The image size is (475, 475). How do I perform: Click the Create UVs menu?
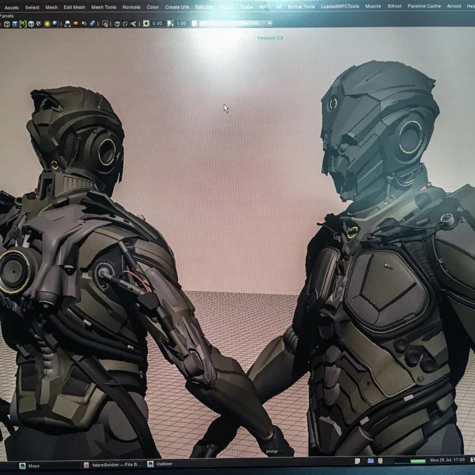(x=176, y=7)
